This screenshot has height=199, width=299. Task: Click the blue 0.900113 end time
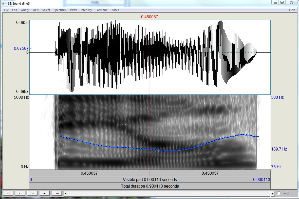pos(261,179)
